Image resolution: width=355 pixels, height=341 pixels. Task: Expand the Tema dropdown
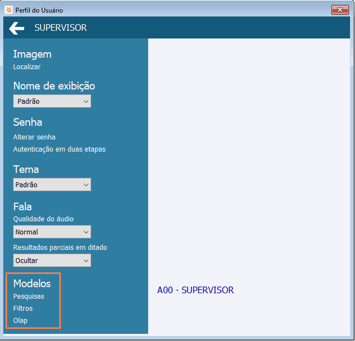click(52, 185)
